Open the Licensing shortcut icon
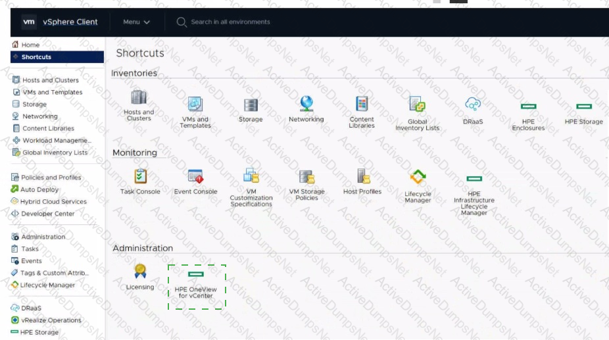Screen dimensions: 609x340 click(x=140, y=271)
